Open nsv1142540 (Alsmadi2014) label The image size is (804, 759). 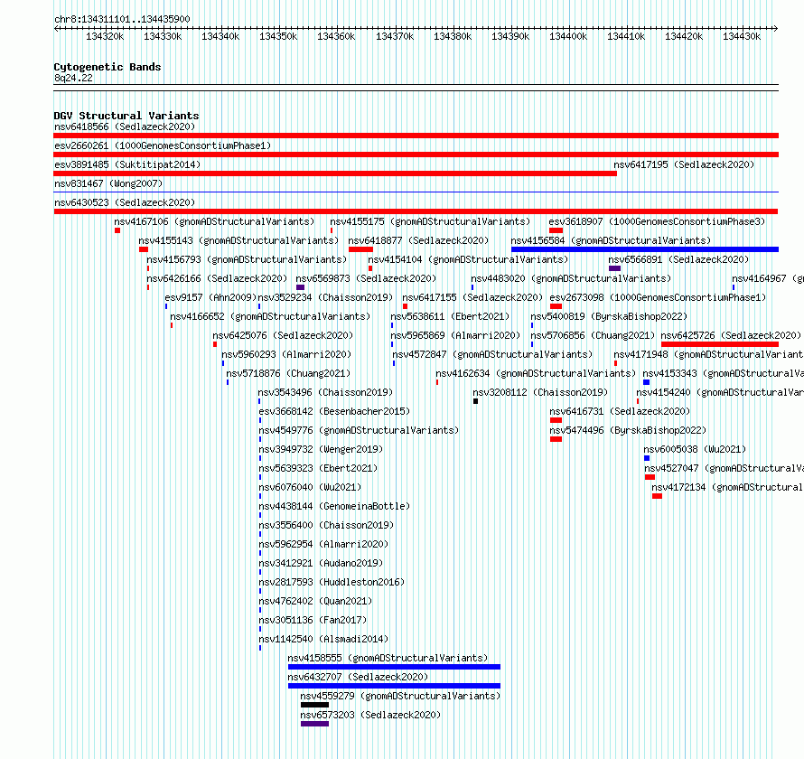pyautogui.click(x=323, y=639)
